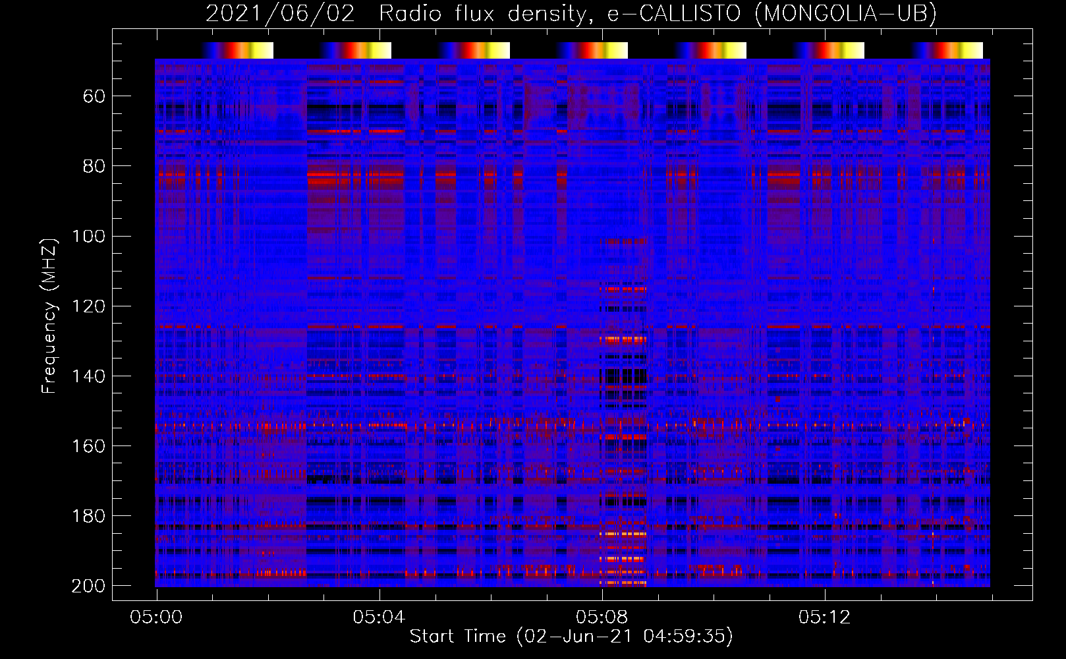Click the bright burst near 05:08 at 130 MHz
The height and width of the screenshot is (659, 1066).
coord(623,340)
